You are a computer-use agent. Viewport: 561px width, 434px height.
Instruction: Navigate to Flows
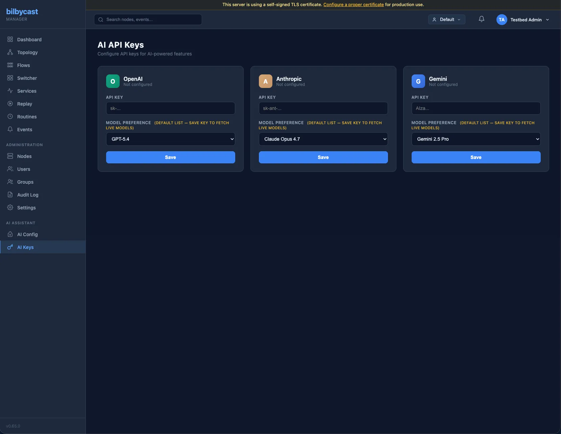[x=43, y=65]
